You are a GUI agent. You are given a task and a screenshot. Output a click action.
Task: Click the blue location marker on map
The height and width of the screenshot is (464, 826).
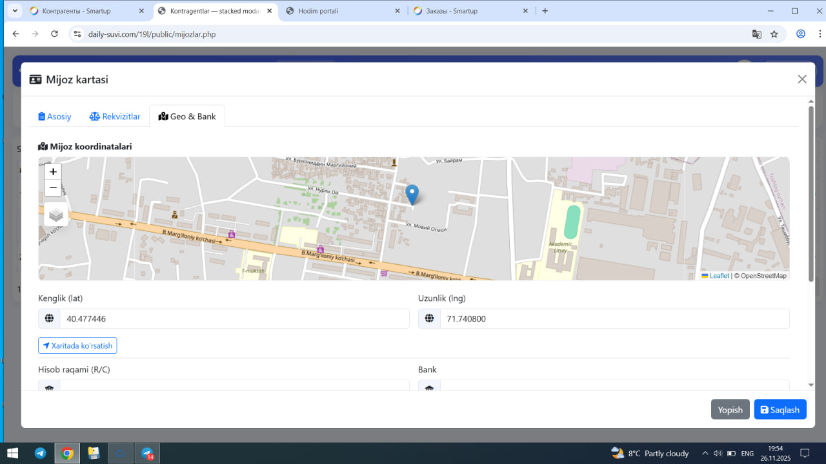point(412,194)
